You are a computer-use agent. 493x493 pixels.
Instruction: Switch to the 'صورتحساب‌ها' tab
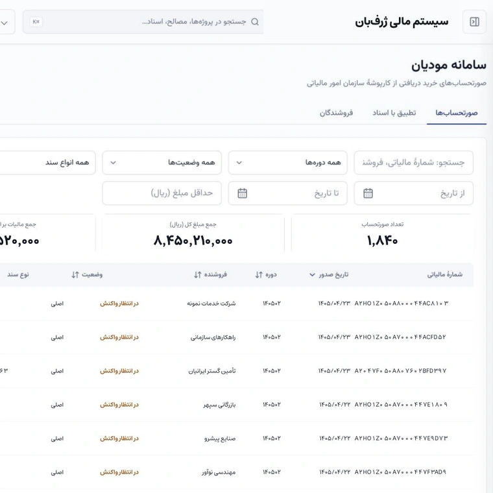point(456,113)
